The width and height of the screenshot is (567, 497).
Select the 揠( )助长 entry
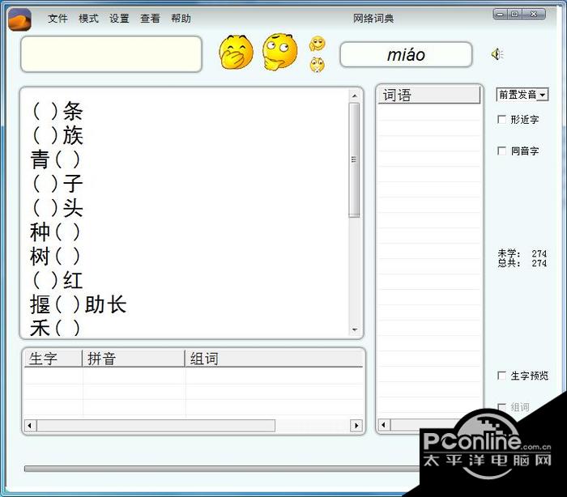(x=79, y=304)
